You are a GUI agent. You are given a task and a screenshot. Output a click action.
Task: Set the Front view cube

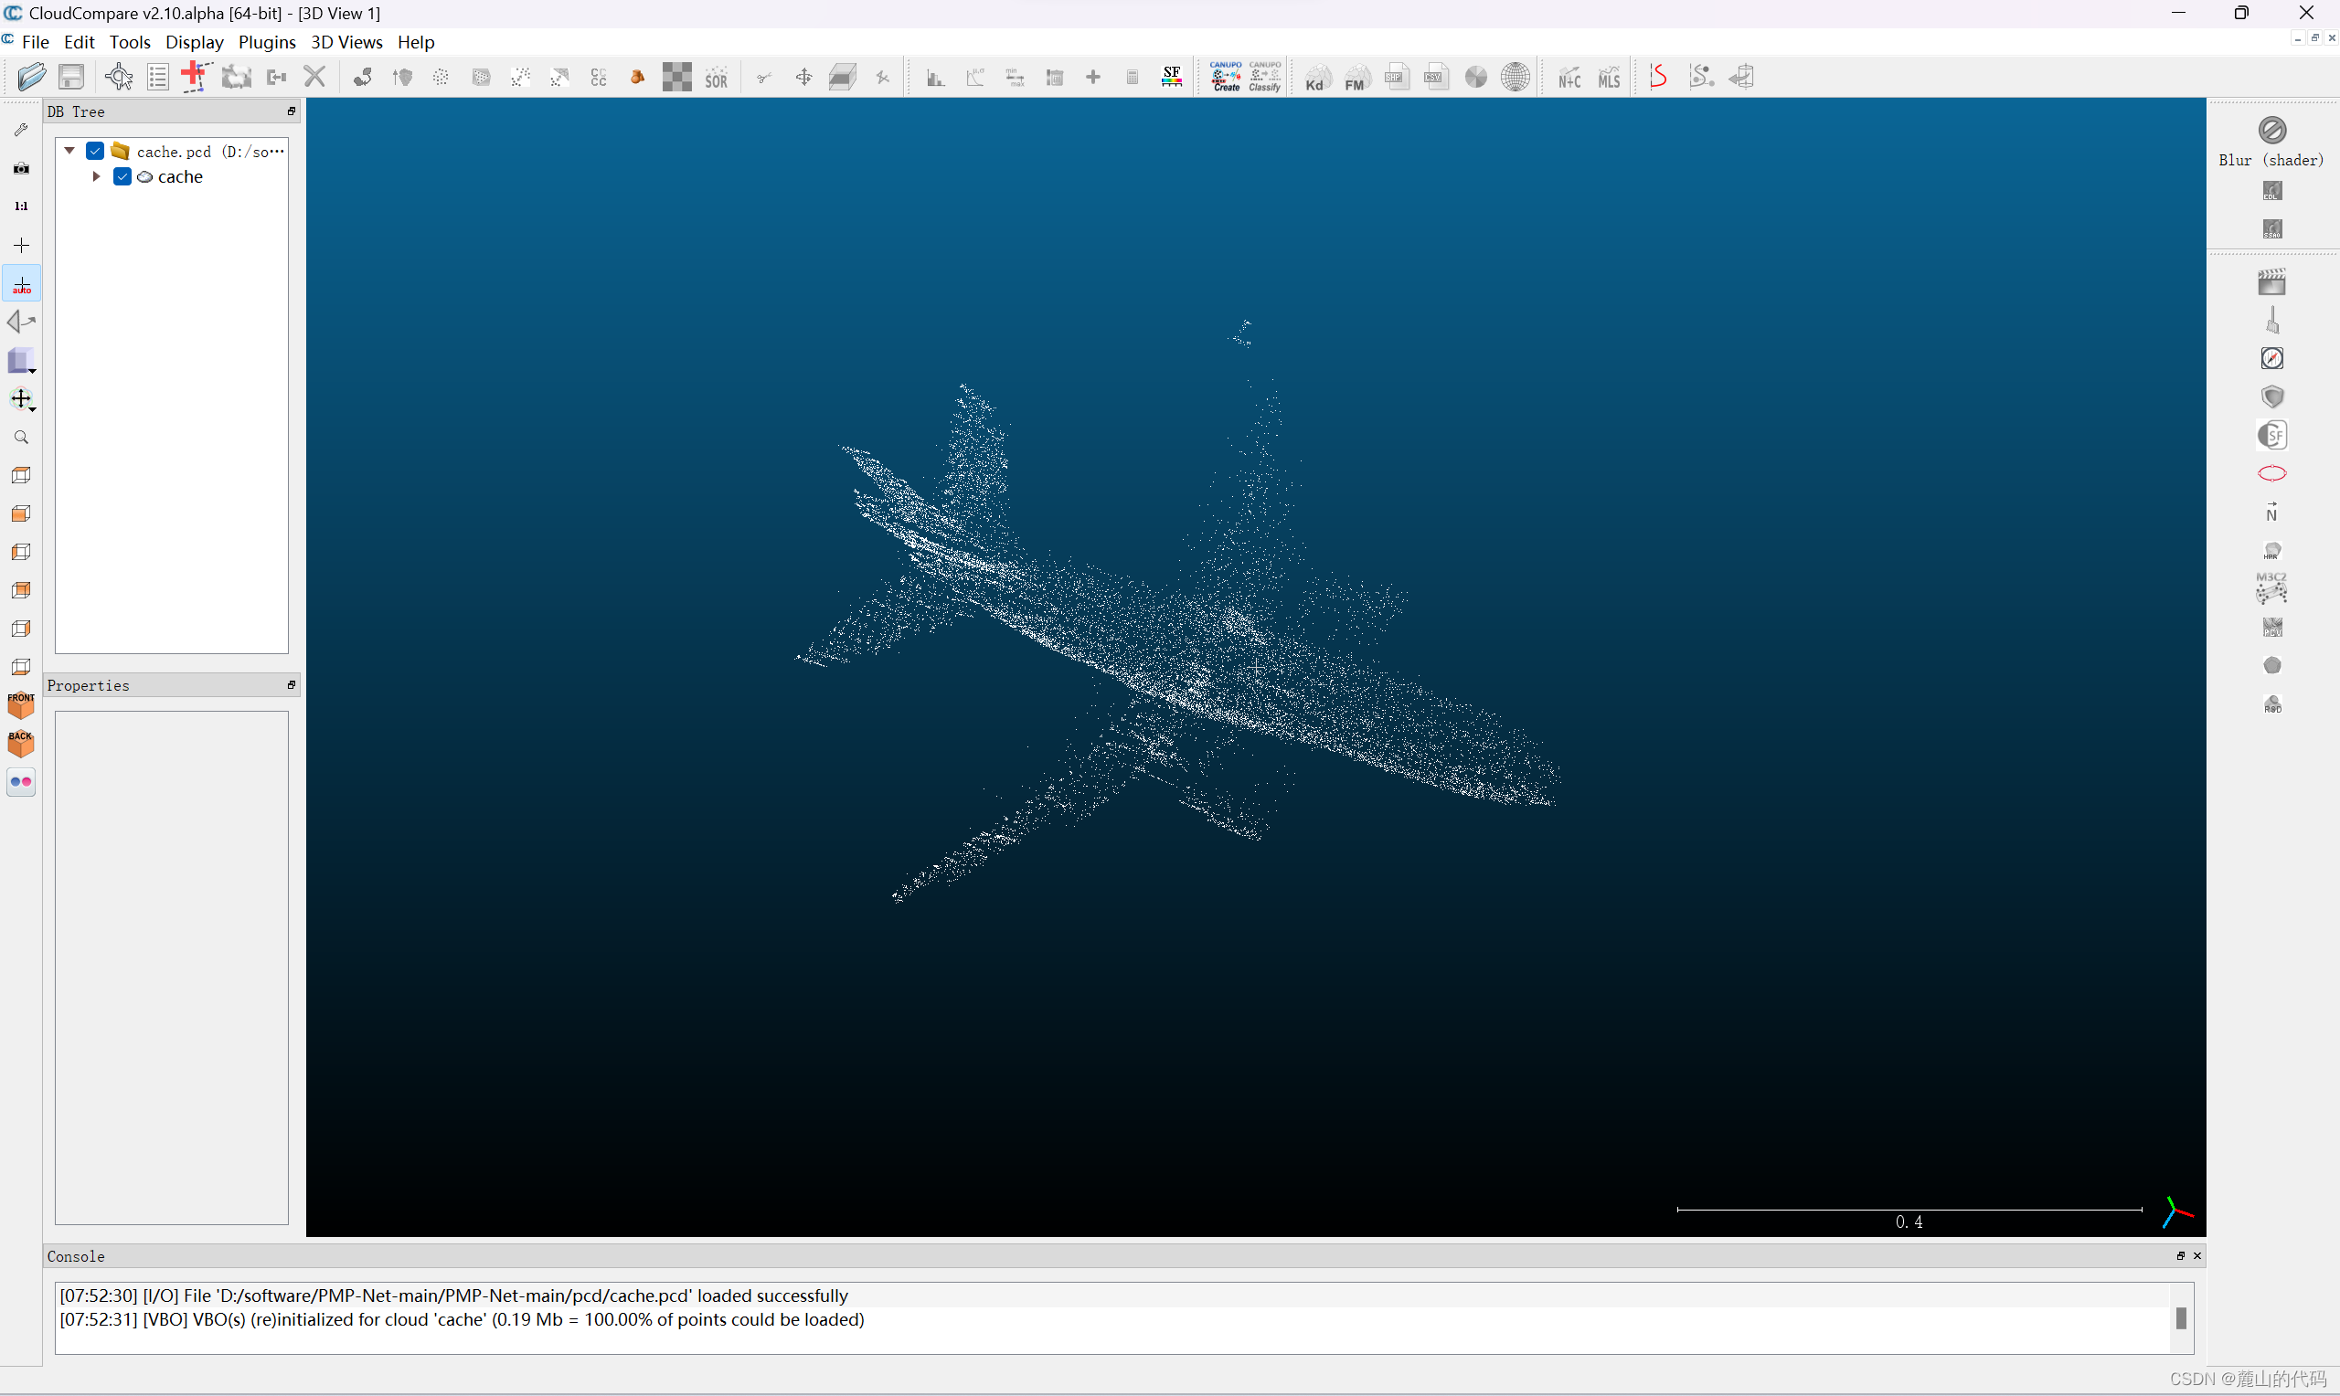pos(21,704)
